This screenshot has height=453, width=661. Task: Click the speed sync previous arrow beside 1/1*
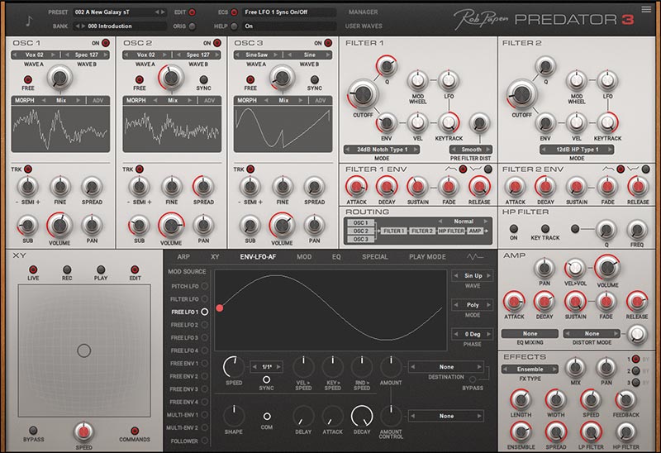pyautogui.click(x=254, y=367)
